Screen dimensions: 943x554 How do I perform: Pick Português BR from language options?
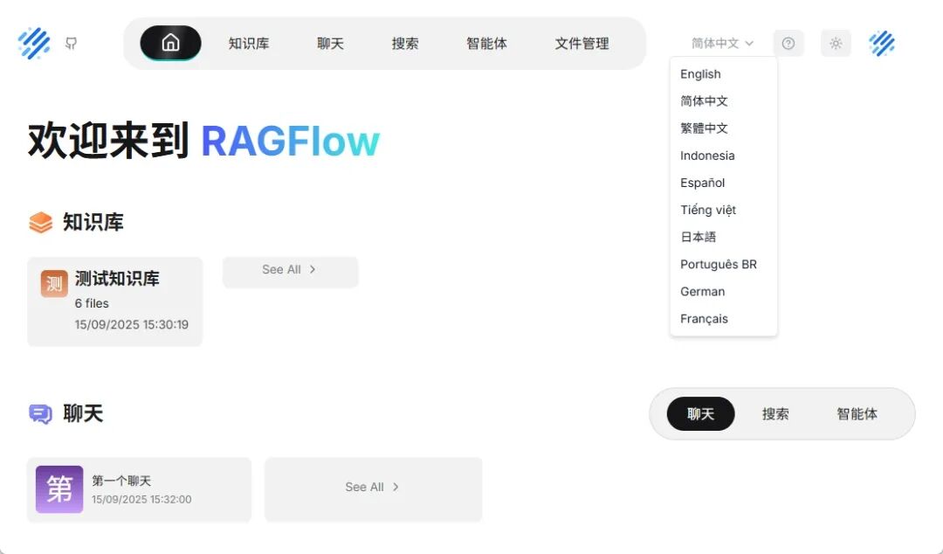click(x=719, y=264)
